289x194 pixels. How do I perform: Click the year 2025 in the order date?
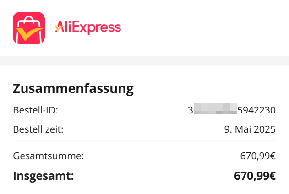click(265, 129)
